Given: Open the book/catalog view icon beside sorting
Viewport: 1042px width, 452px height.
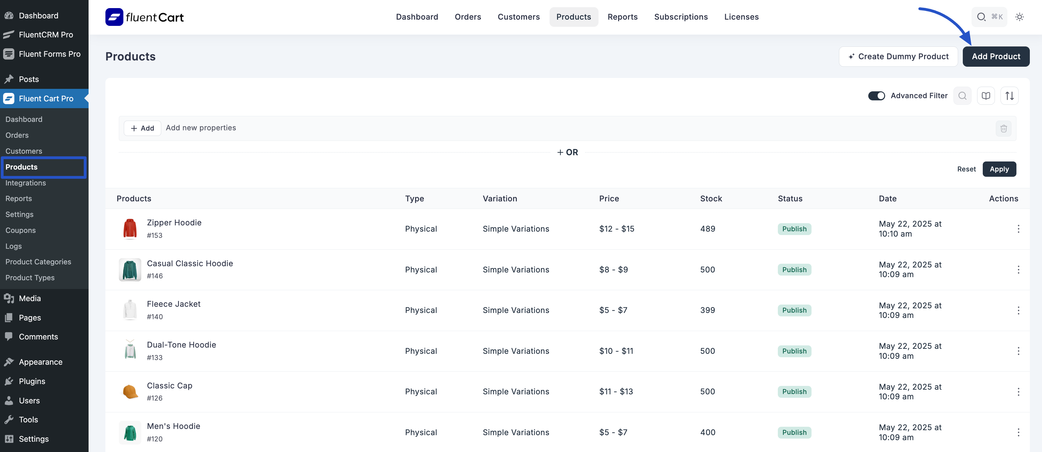Looking at the screenshot, I should (x=986, y=95).
